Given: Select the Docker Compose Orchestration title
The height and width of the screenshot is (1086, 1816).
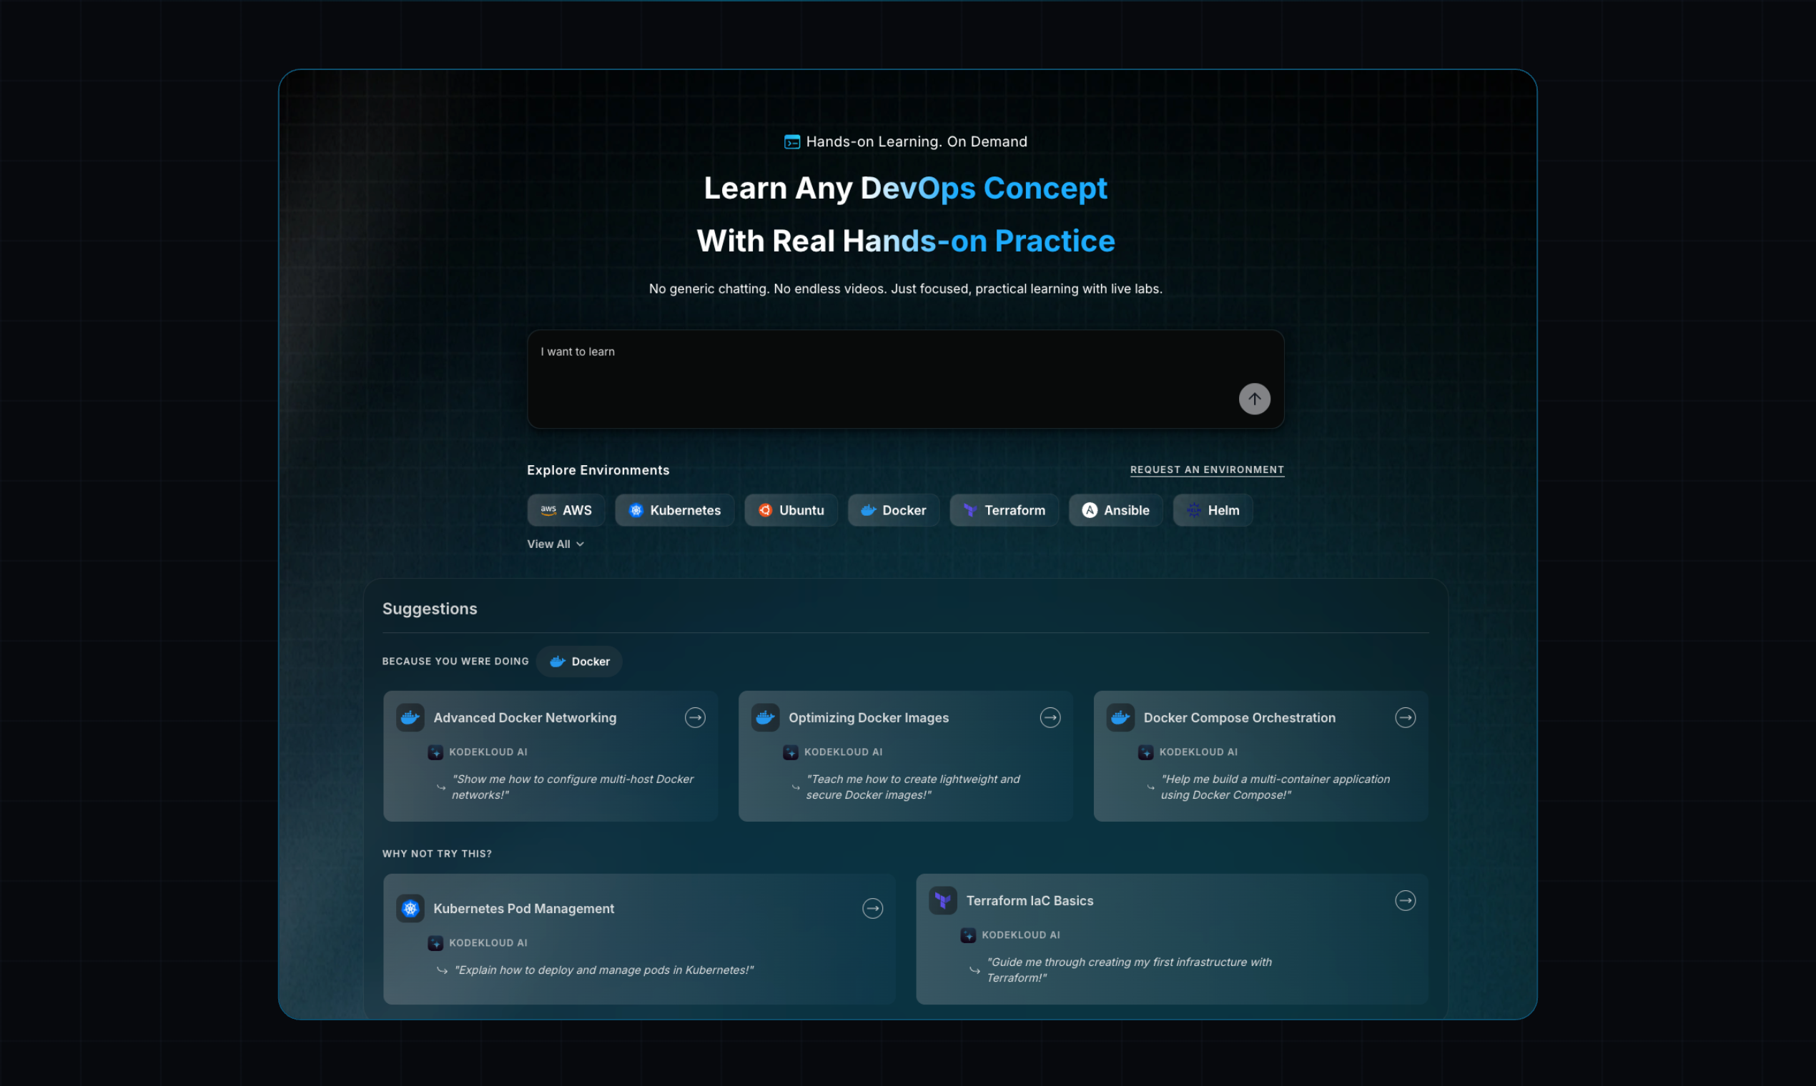Looking at the screenshot, I should click(x=1239, y=717).
